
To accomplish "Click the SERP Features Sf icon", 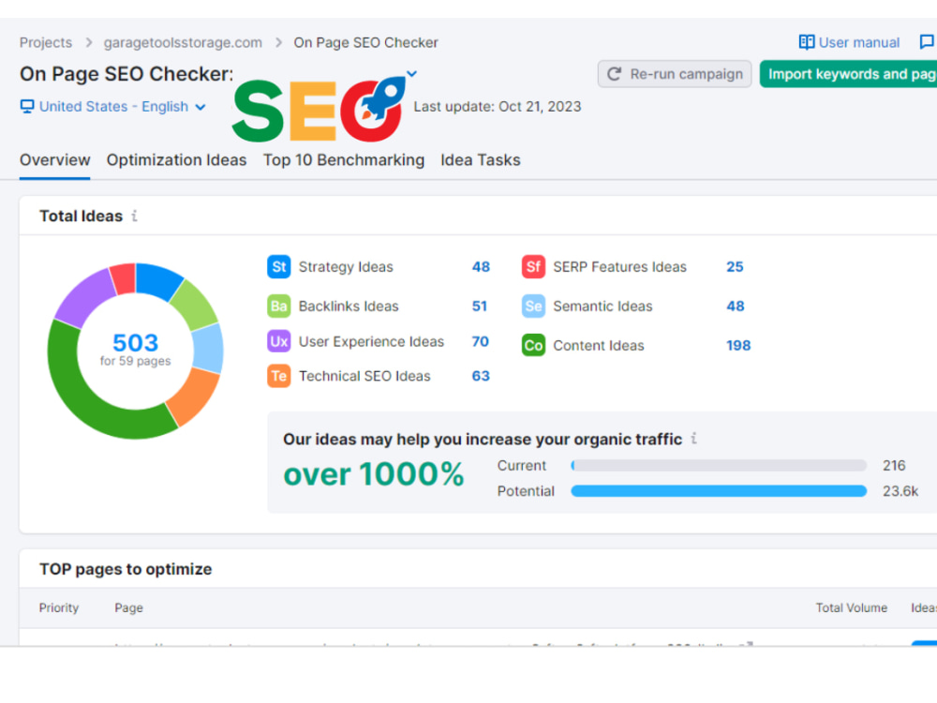I will [533, 266].
